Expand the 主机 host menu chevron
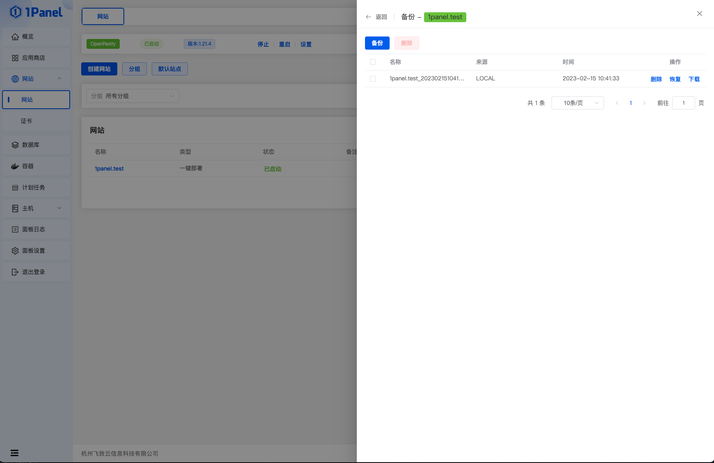The width and height of the screenshot is (714, 463). (59, 208)
